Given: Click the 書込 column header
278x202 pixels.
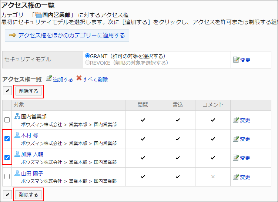Looking at the screenshot, I should click(x=178, y=105).
